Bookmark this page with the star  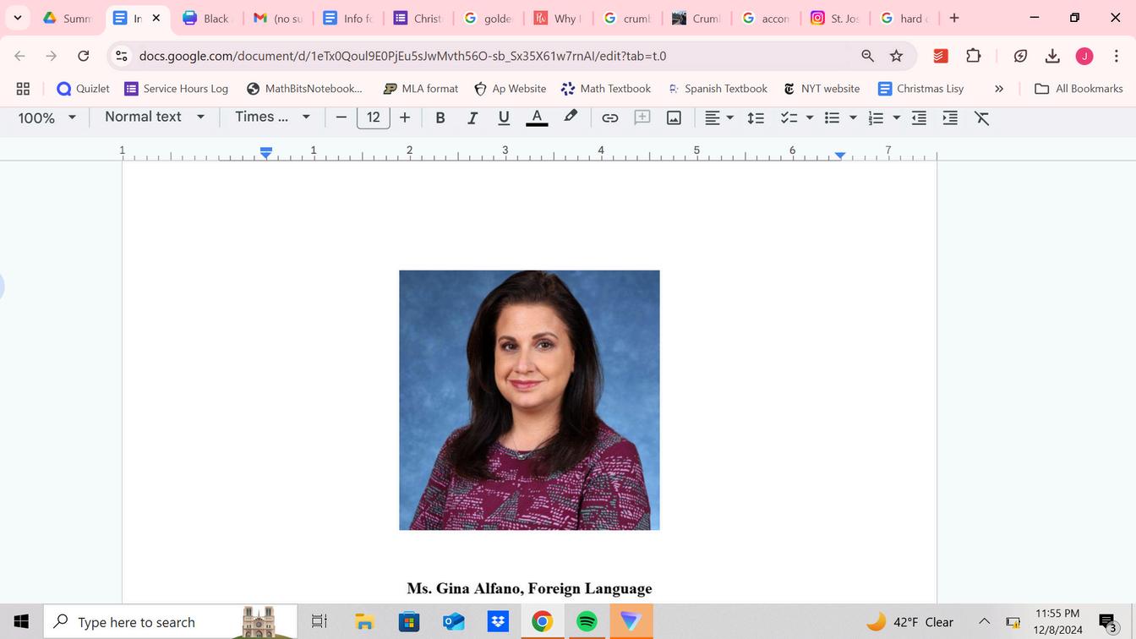pos(897,56)
